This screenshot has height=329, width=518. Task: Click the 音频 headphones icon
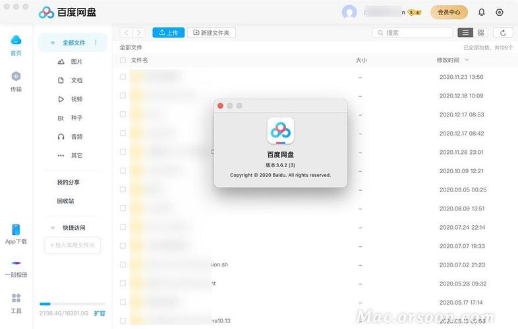click(x=61, y=137)
